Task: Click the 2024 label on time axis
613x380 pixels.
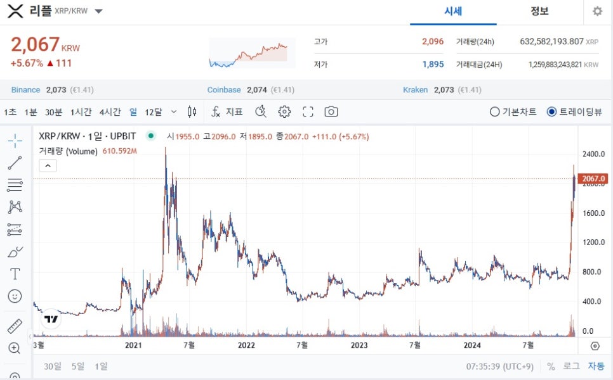Action: point(472,345)
